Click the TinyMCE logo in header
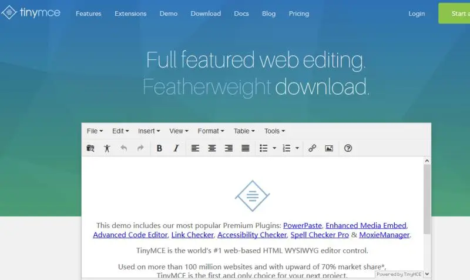 (31, 12)
